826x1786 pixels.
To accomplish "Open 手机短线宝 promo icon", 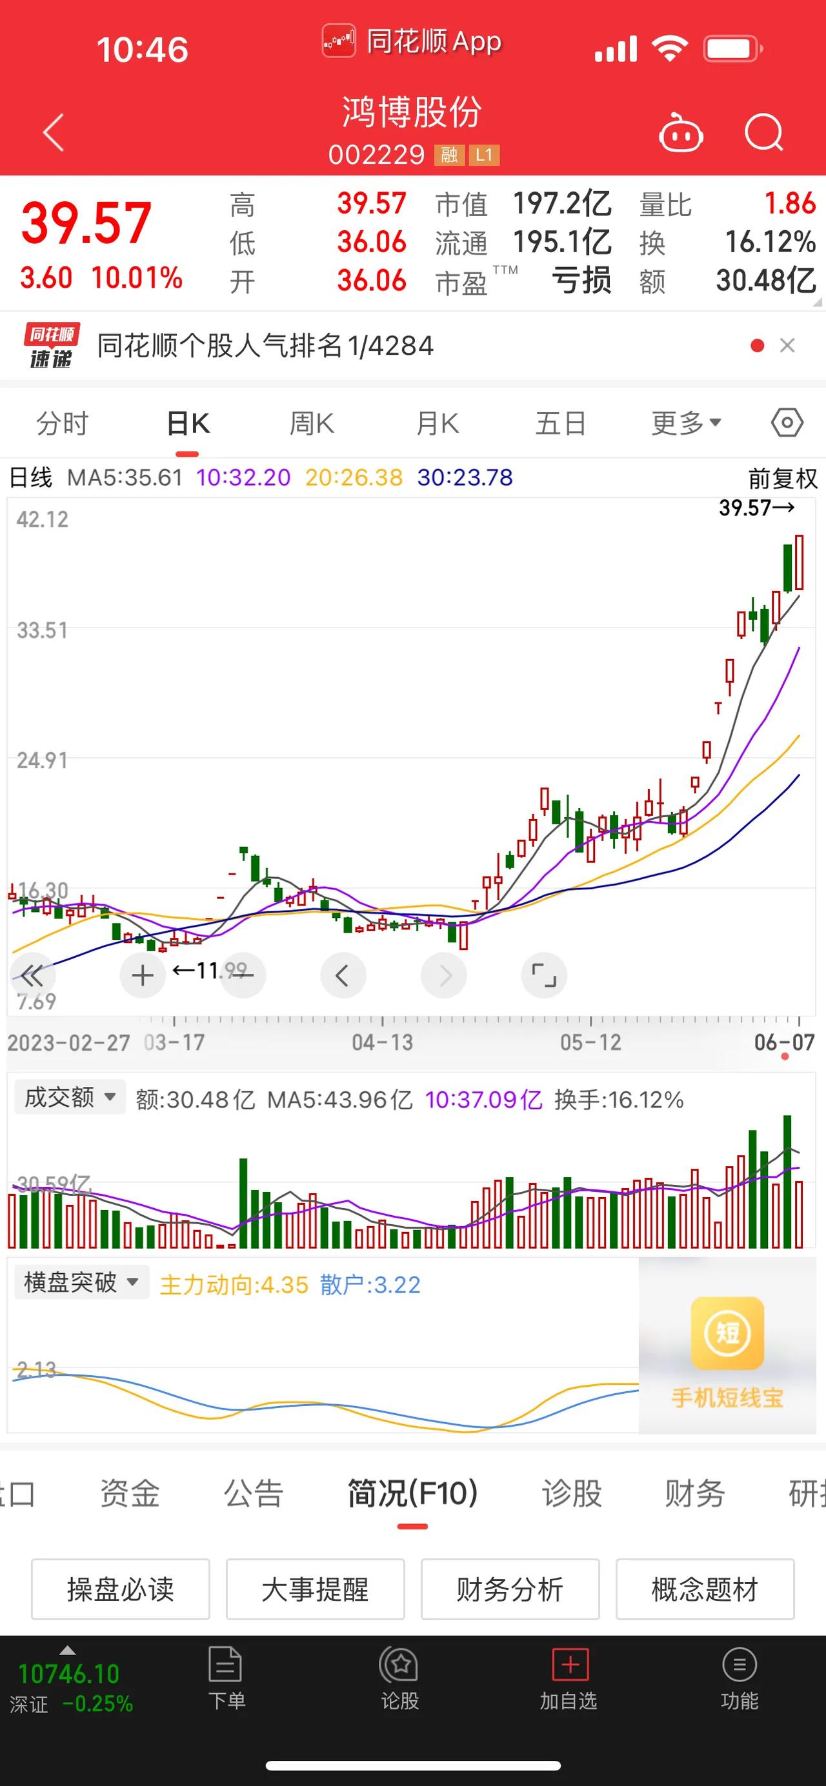I will coord(727,1333).
